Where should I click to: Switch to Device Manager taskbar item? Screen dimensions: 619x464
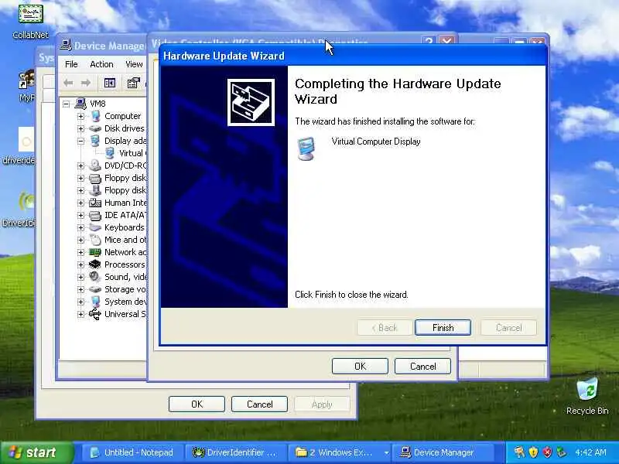tap(442, 452)
